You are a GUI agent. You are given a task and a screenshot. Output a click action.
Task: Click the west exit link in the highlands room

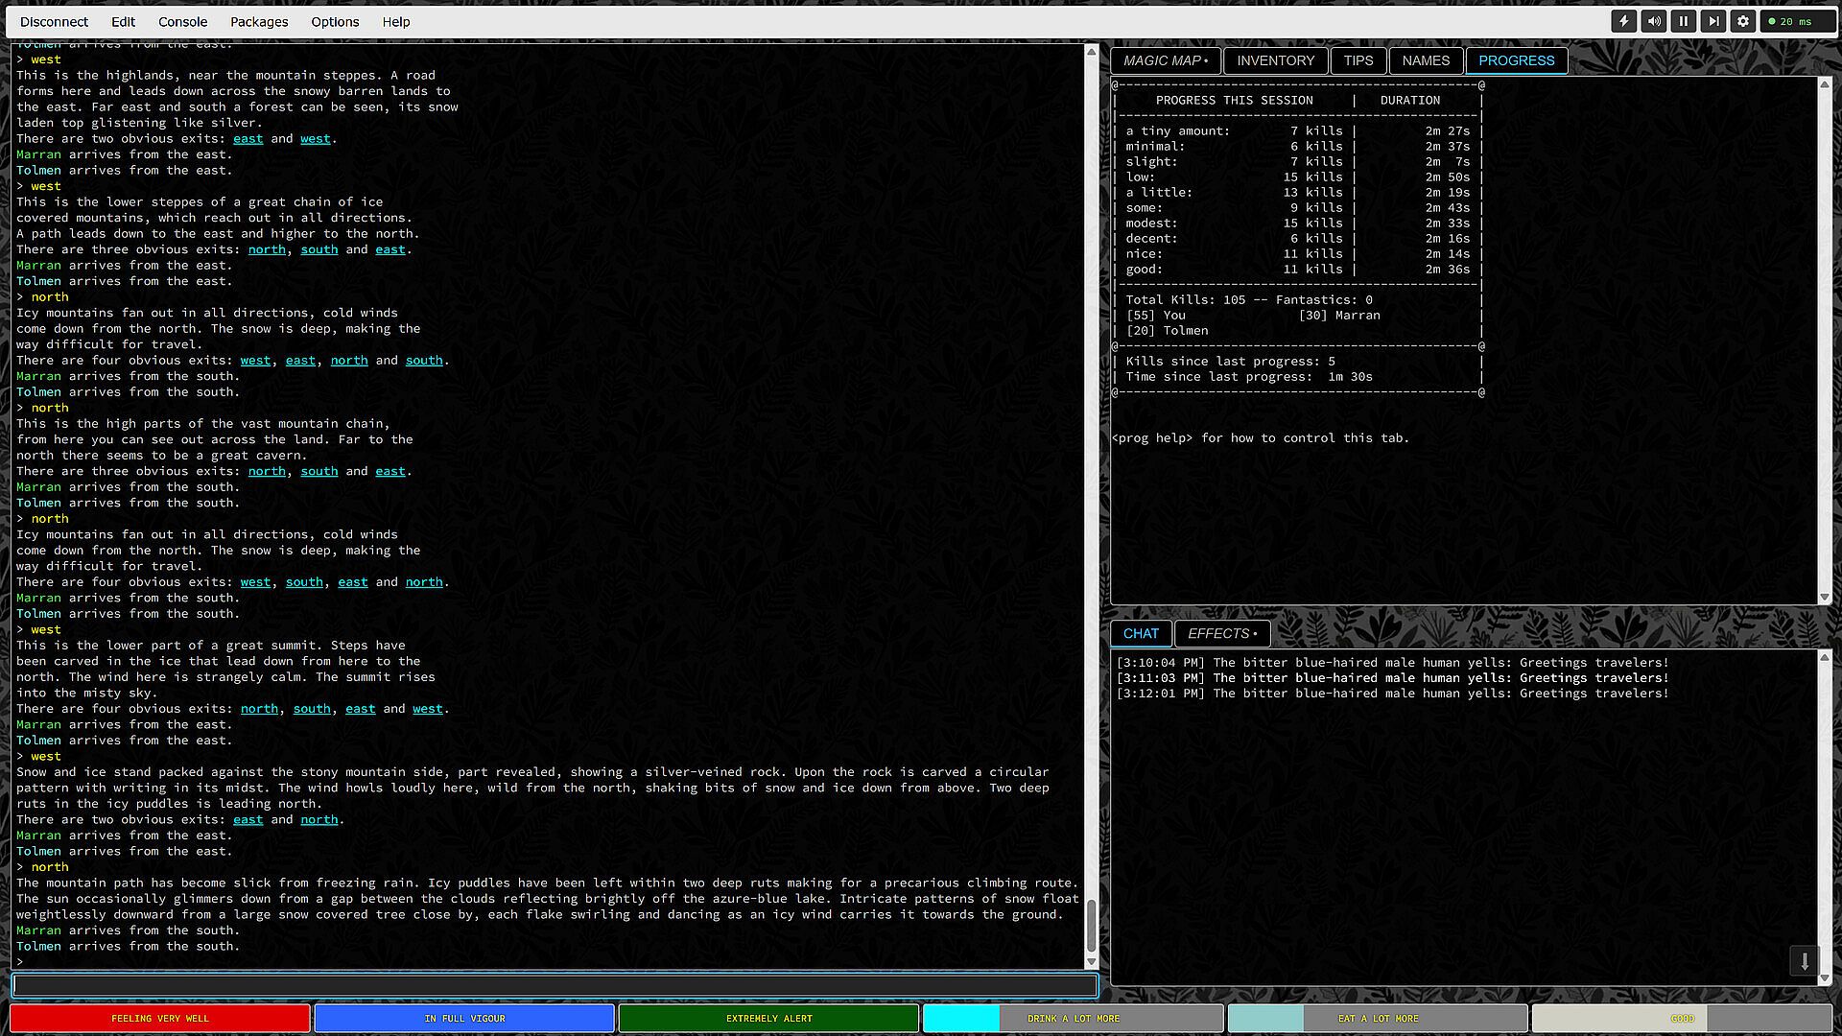point(315,138)
